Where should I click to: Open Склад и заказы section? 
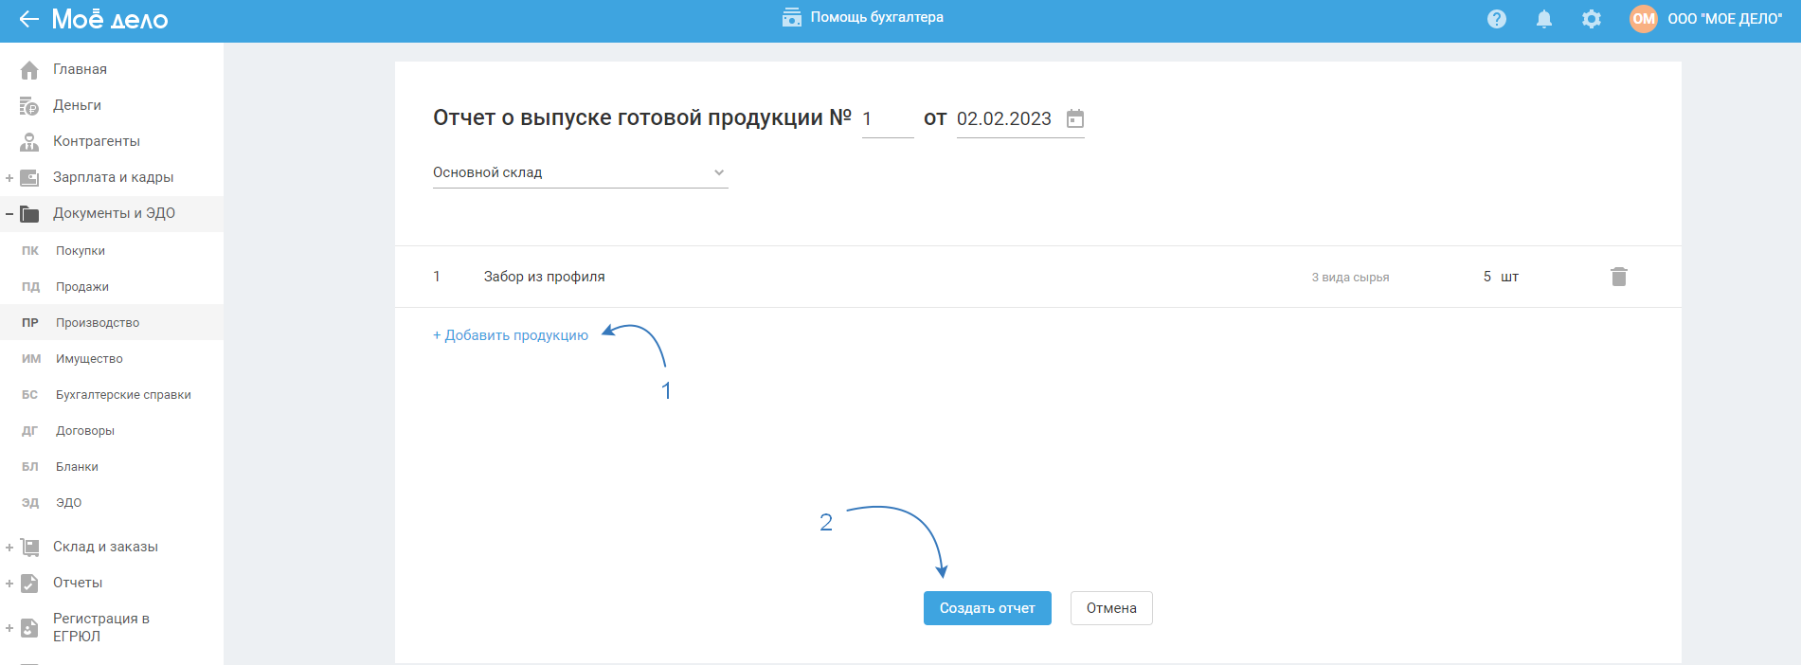pos(105,547)
